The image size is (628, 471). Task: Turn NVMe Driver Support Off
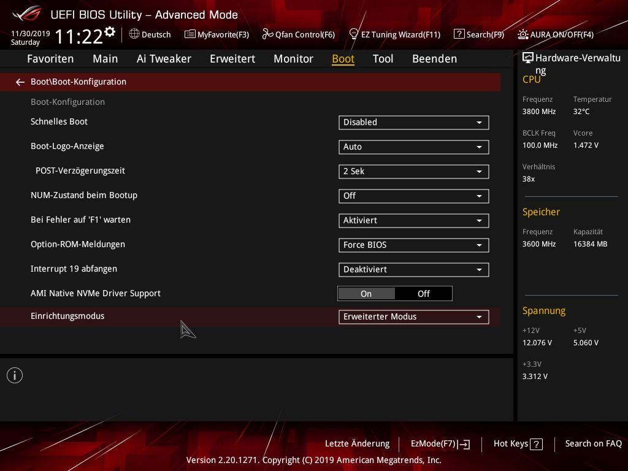point(423,294)
